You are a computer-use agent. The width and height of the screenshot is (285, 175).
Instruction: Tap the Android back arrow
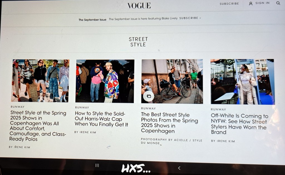[x=179, y=168]
